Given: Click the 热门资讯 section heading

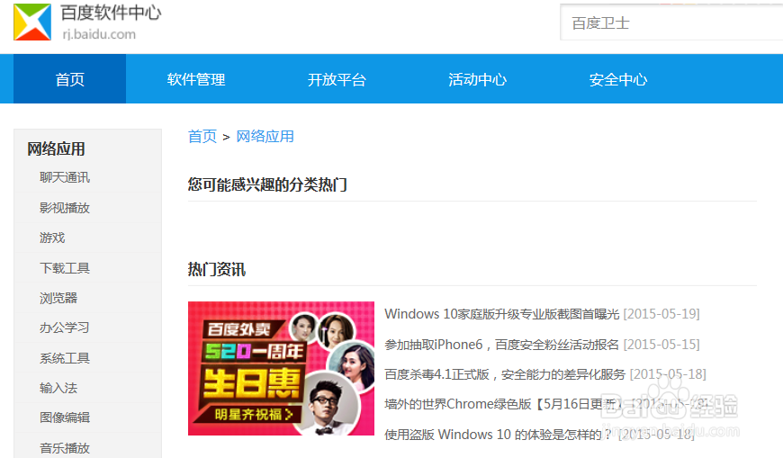Looking at the screenshot, I should click(x=217, y=270).
